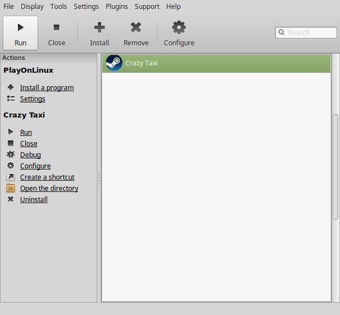The image size is (340, 315).
Task: Click the Uninstall link
Action: [x=34, y=200]
